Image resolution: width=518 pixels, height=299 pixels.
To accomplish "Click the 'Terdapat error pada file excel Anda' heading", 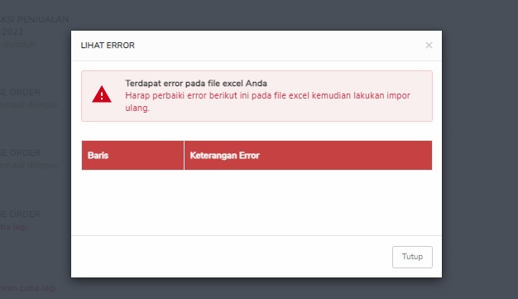I will [196, 84].
